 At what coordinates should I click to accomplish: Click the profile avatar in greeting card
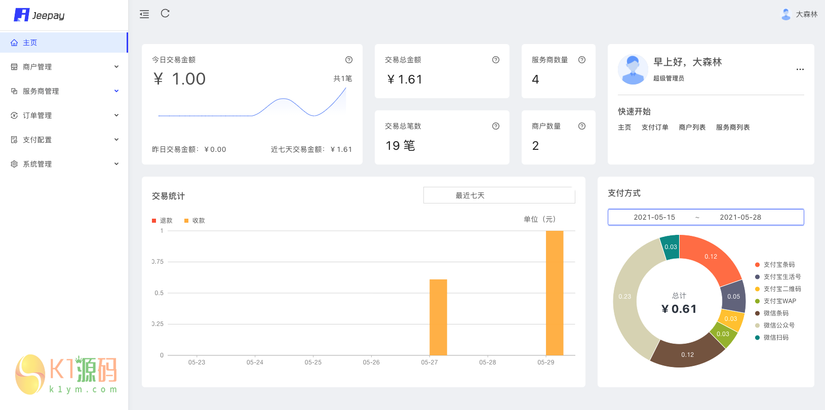point(633,70)
